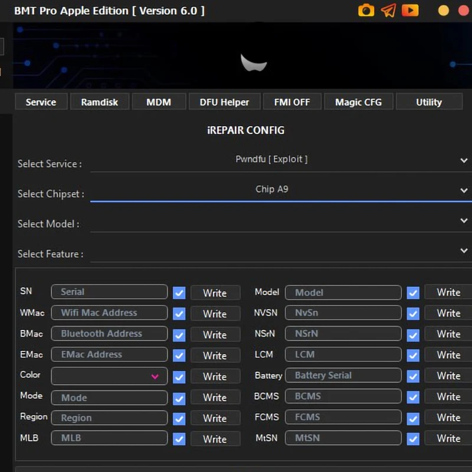
Task: Focus the NSrN input field
Action: pos(343,333)
